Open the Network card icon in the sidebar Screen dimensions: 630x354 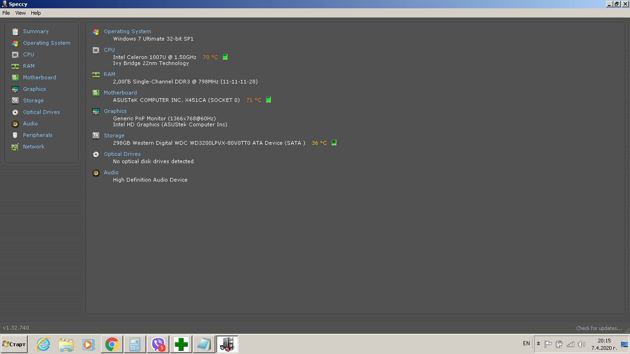(x=15, y=147)
